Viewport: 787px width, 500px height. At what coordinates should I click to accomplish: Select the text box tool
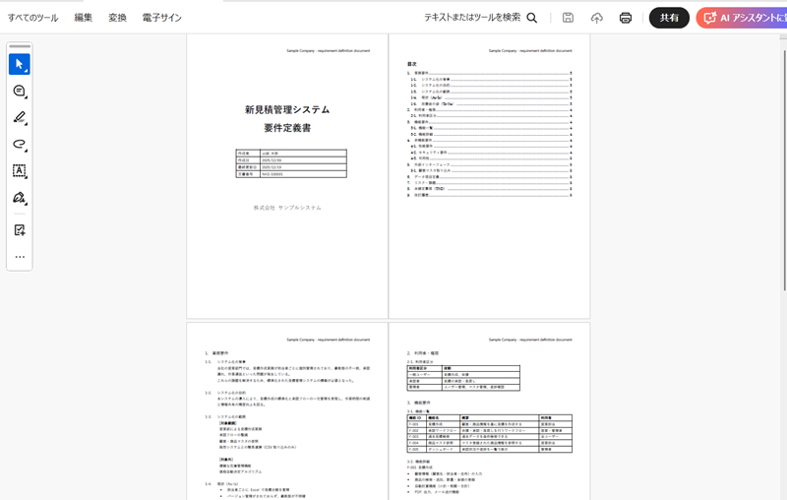tap(20, 170)
